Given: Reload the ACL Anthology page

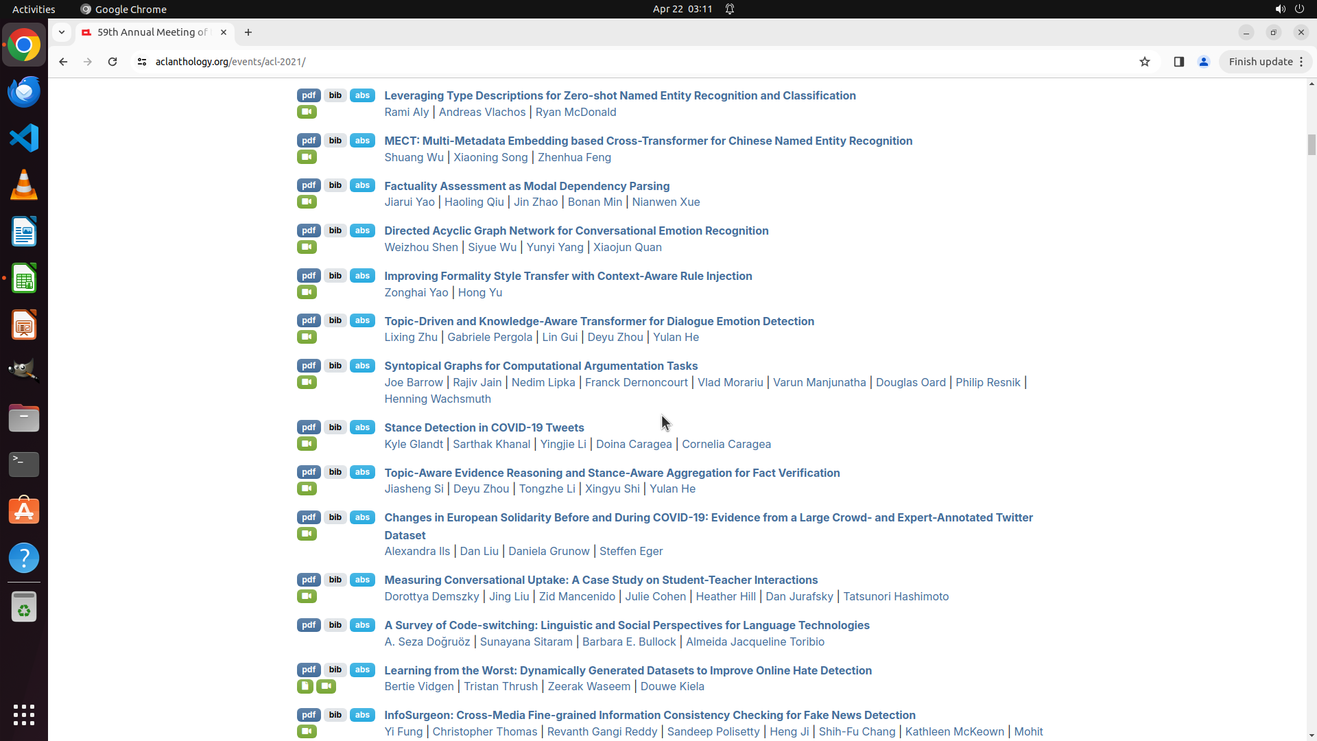Looking at the screenshot, I should [x=112, y=62].
